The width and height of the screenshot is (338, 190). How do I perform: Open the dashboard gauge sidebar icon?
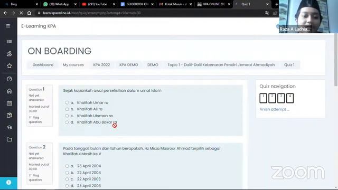(9, 79)
